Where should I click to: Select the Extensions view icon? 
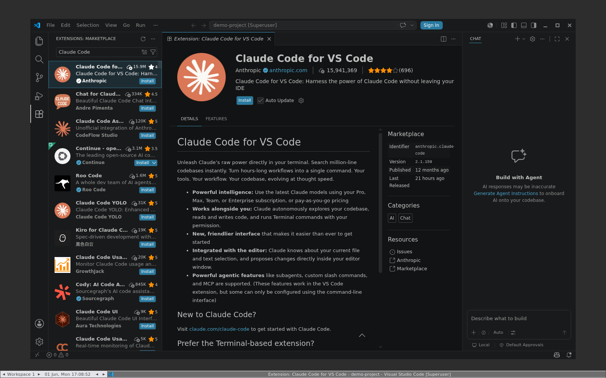coord(39,114)
